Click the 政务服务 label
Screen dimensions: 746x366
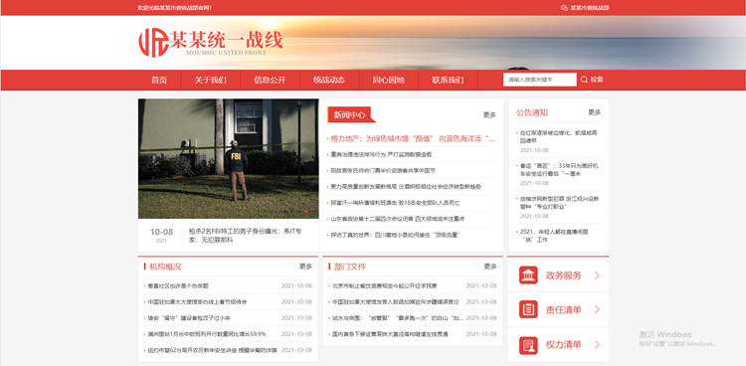point(563,275)
